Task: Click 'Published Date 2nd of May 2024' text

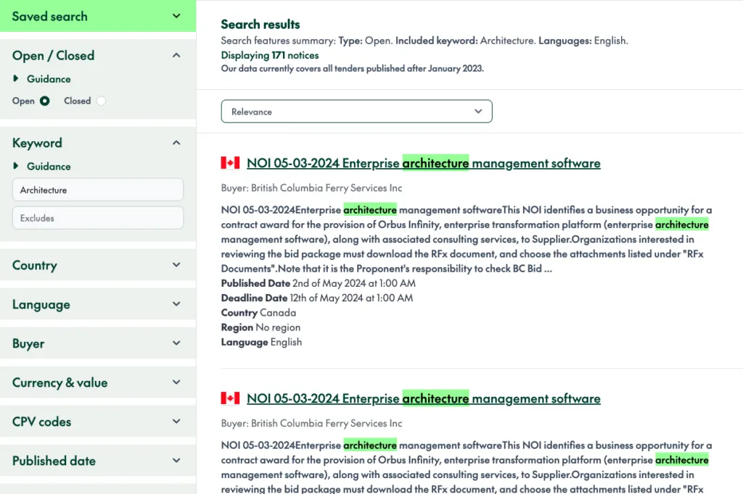Action: point(318,283)
